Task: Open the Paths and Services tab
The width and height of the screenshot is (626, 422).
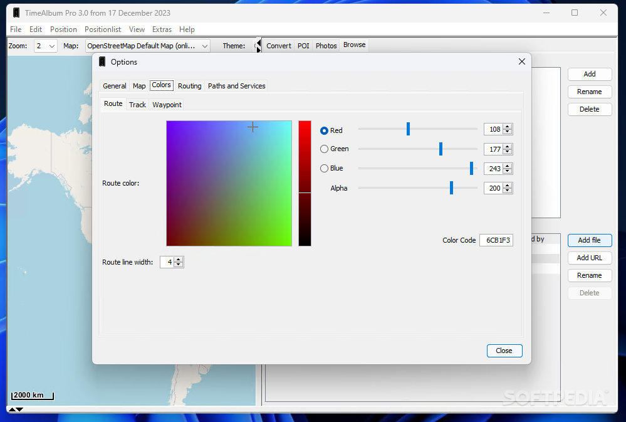Action: pyautogui.click(x=237, y=86)
